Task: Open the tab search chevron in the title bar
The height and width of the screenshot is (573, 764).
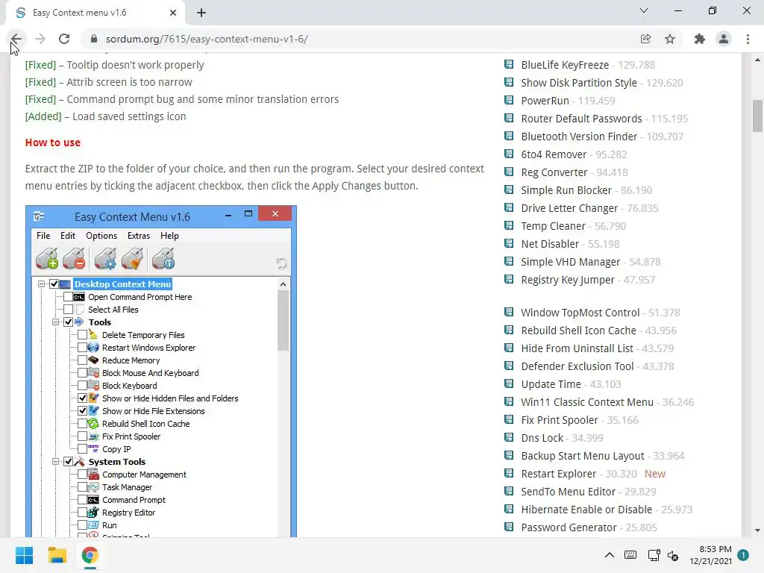Action: pyautogui.click(x=644, y=10)
